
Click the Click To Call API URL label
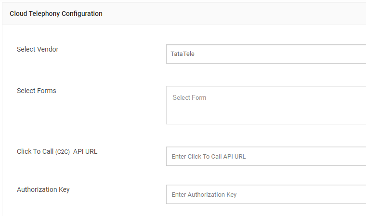click(x=57, y=151)
